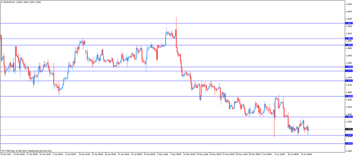Click the 19 Mar 2014 date label

pyautogui.click(x=6, y=155)
